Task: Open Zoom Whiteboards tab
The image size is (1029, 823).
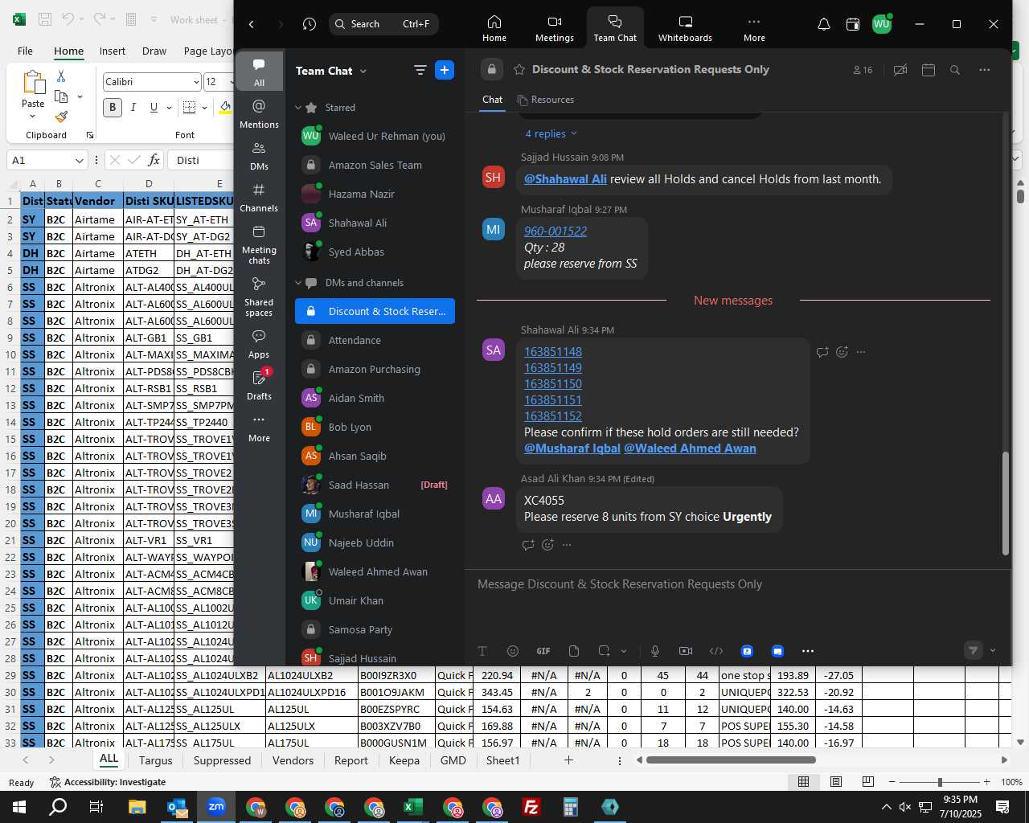Action: [685, 28]
